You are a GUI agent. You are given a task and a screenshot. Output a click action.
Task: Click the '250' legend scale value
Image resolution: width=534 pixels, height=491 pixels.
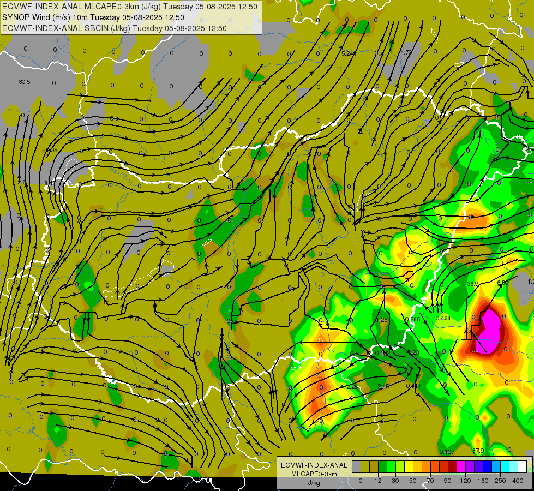pyautogui.click(x=500, y=481)
